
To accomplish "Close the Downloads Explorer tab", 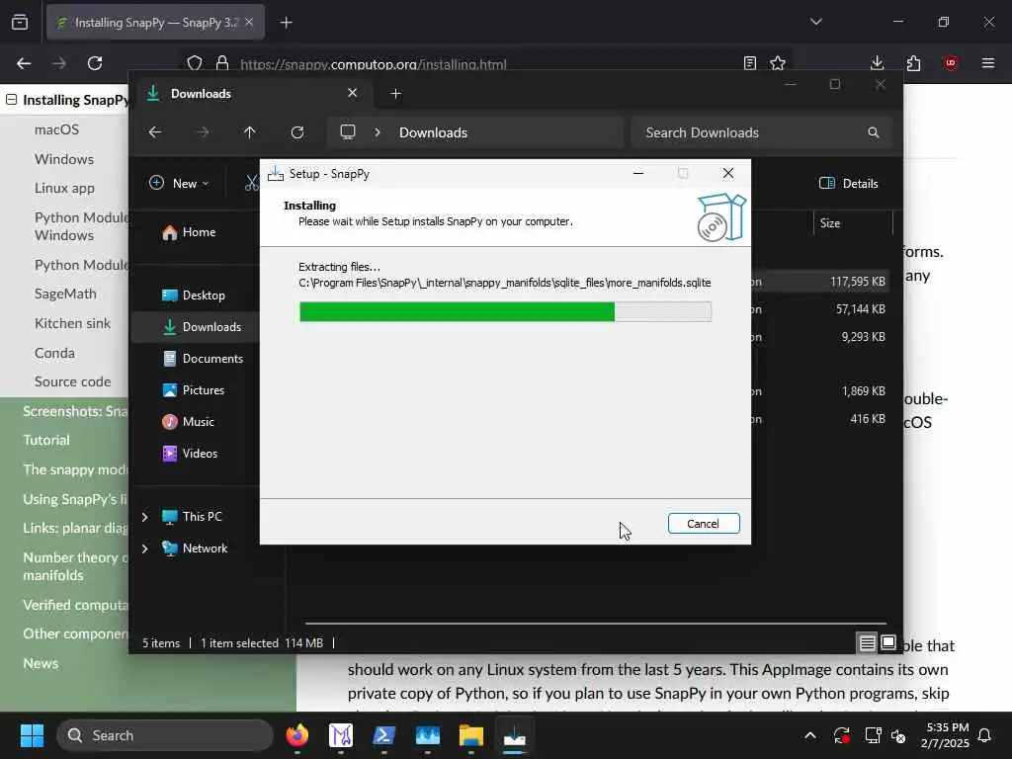I will (x=353, y=93).
